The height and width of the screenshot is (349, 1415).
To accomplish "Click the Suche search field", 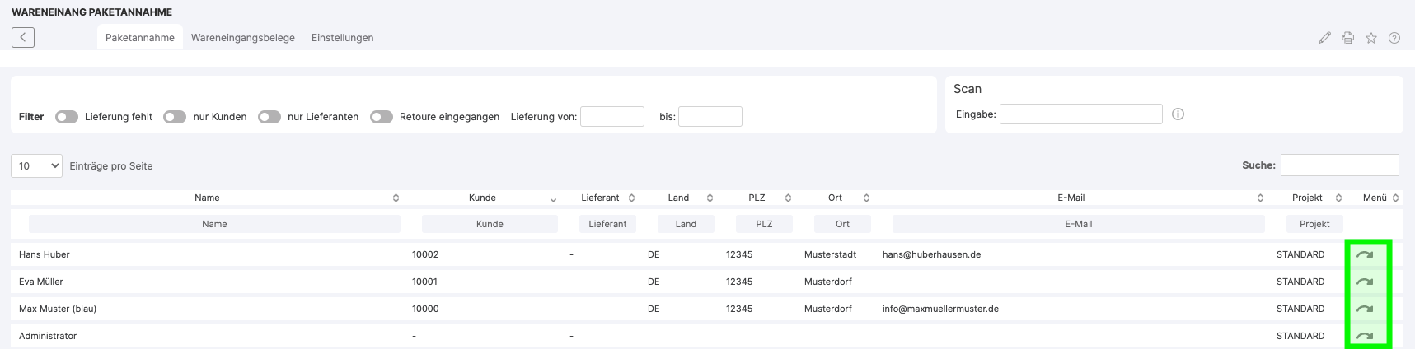I will click(1339, 165).
